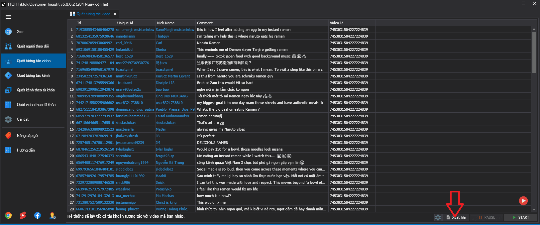
Task: Click the PAUSE button
Action: point(486,217)
